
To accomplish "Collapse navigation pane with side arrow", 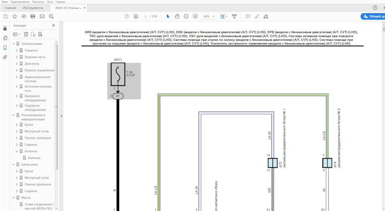I will (61, 116).
